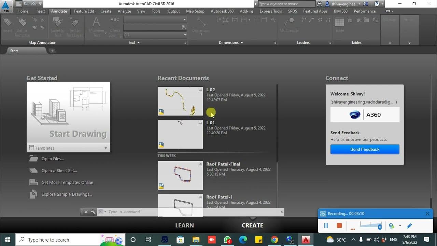Open the AutoCAD C3D application menu

(6, 6)
